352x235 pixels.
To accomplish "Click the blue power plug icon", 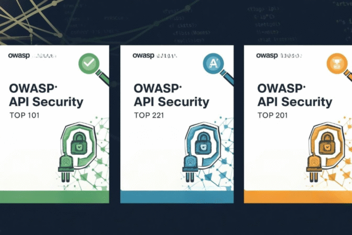I will pyautogui.click(x=190, y=167).
